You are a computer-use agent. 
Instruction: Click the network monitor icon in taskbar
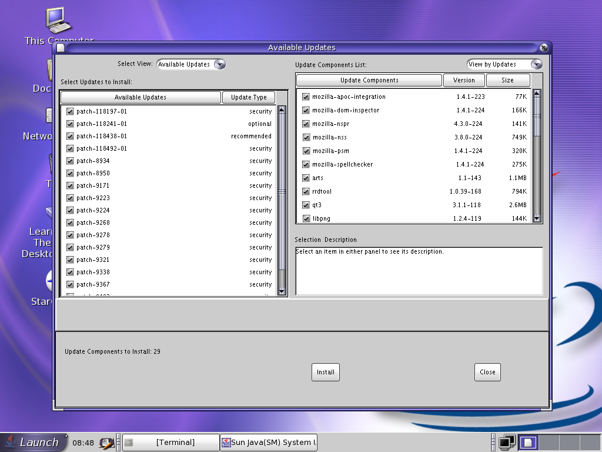click(x=507, y=443)
